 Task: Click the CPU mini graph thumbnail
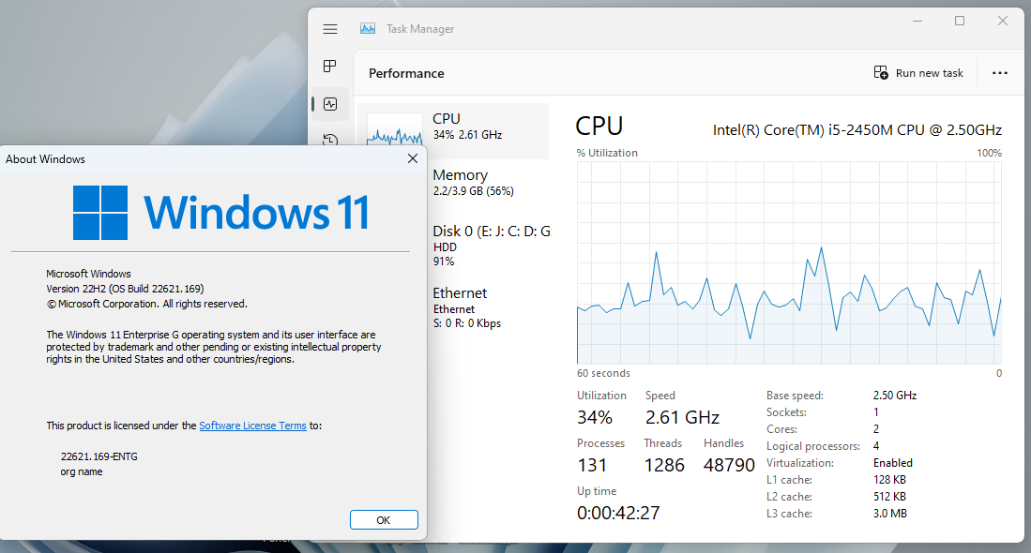click(395, 129)
